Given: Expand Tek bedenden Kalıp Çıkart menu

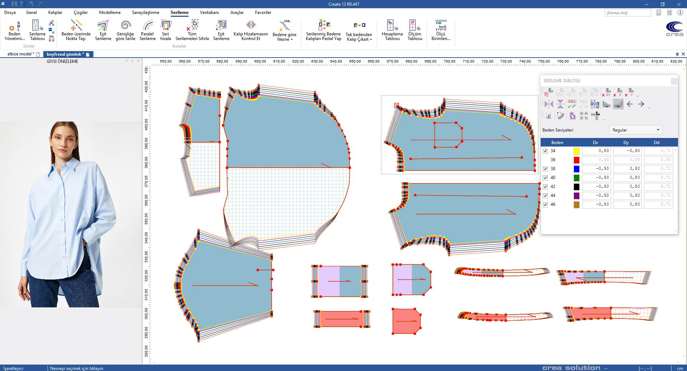Looking at the screenshot, I should click(x=359, y=31).
